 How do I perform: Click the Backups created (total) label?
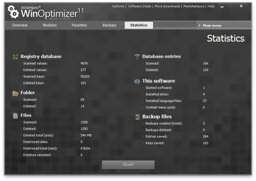pyautogui.click(x=164, y=123)
